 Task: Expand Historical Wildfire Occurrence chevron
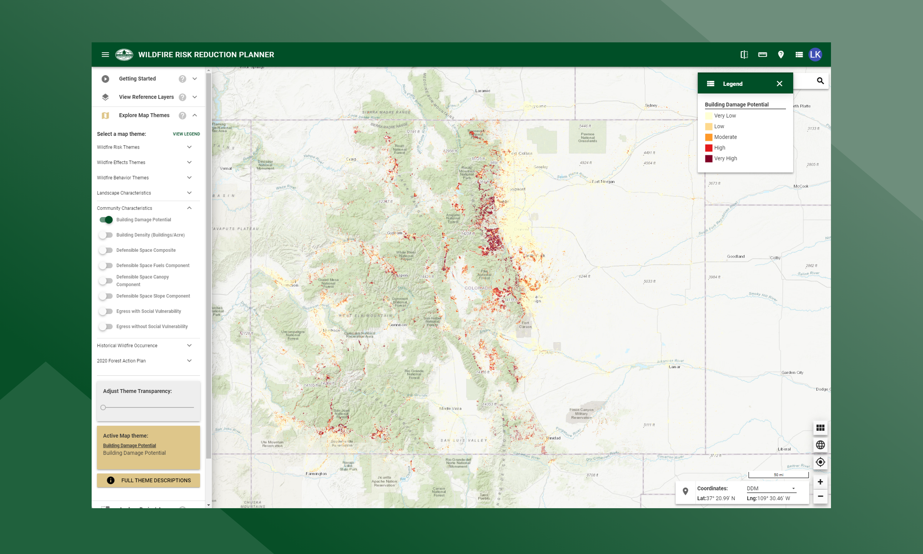coord(189,346)
